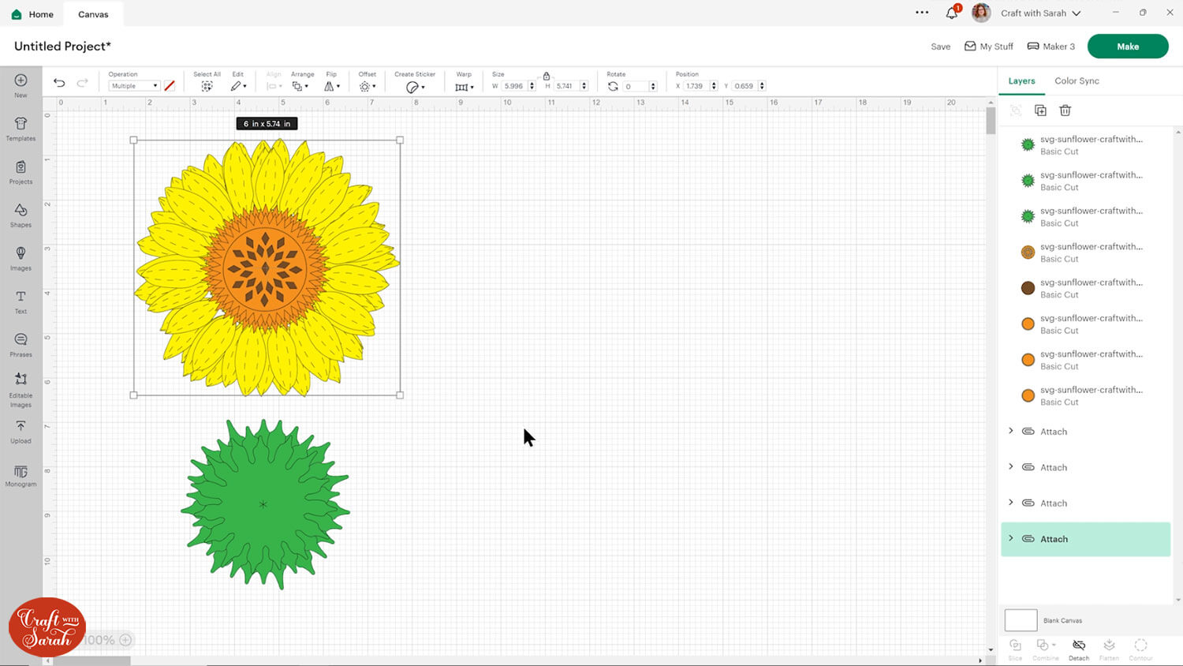Viewport: 1183px width, 666px height.
Task: Expand the highlighted Attach group
Action: pos(1011,539)
